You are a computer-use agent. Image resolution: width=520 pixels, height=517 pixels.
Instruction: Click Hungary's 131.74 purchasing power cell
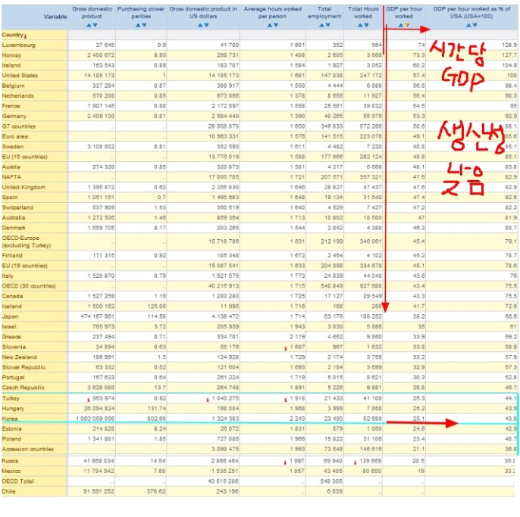[141, 409]
